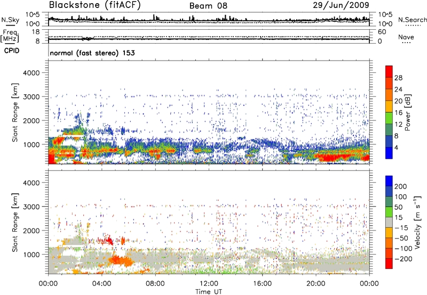Screen dimensions: 427x295
Task: Pick the dark green 50–100 velocity swatch
Action: pos(389,202)
